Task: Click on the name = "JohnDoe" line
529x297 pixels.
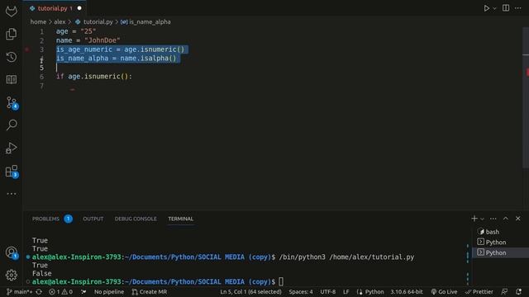Action: [x=88, y=40]
